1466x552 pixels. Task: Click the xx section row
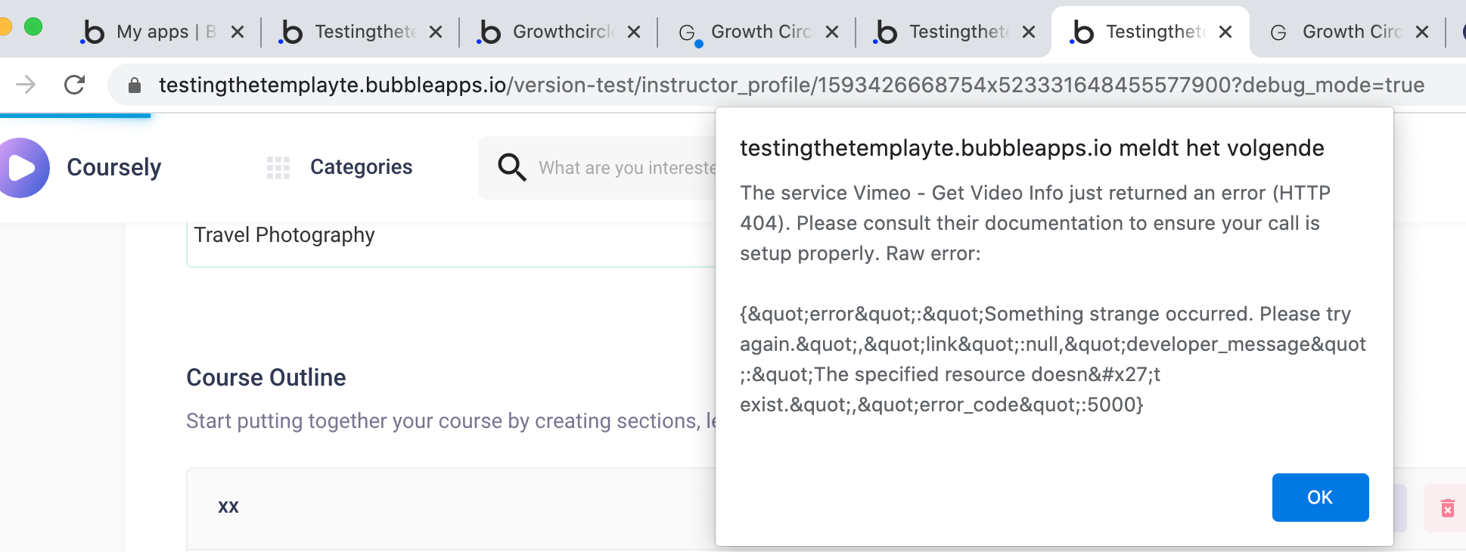451,508
